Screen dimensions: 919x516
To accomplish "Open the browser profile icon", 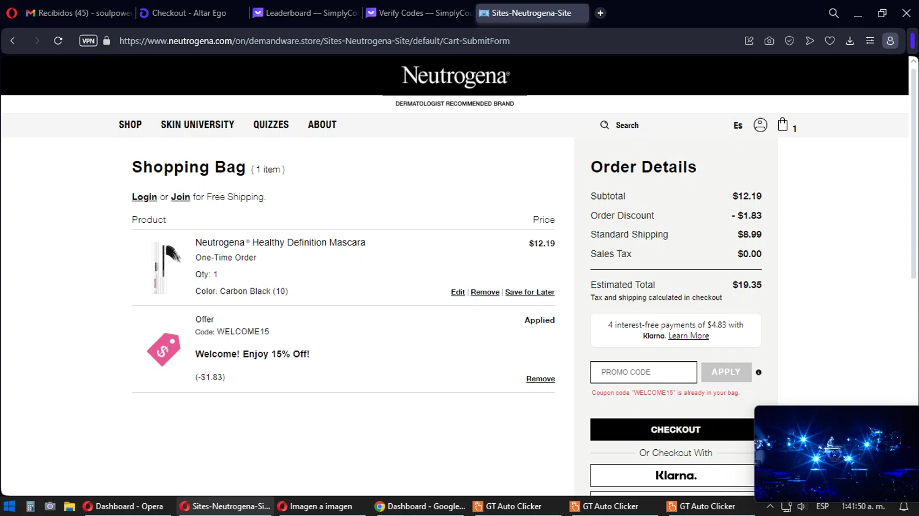I will [890, 41].
